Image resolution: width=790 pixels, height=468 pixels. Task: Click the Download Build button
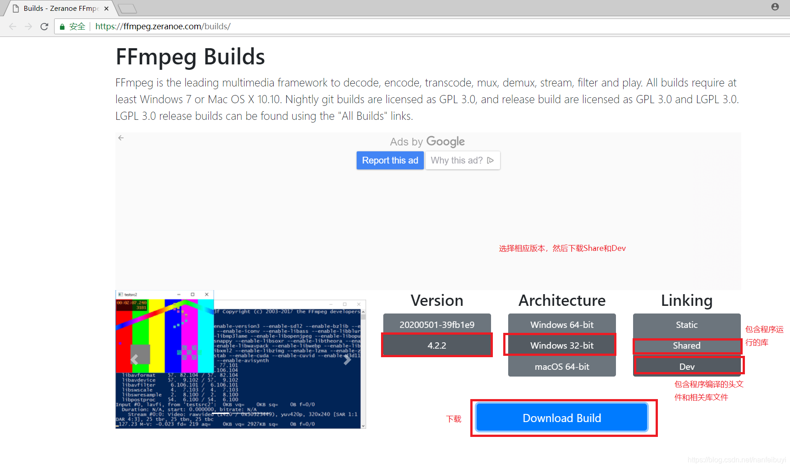[562, 418]
